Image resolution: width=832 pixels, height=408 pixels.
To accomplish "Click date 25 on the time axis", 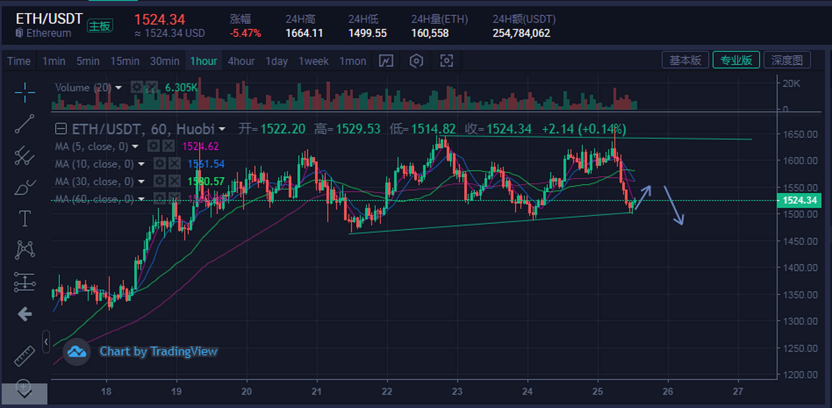I will (597, 391).
